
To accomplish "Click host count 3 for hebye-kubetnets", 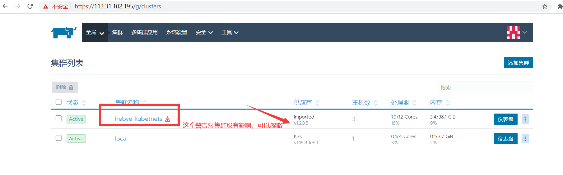I will coord(354,119).
